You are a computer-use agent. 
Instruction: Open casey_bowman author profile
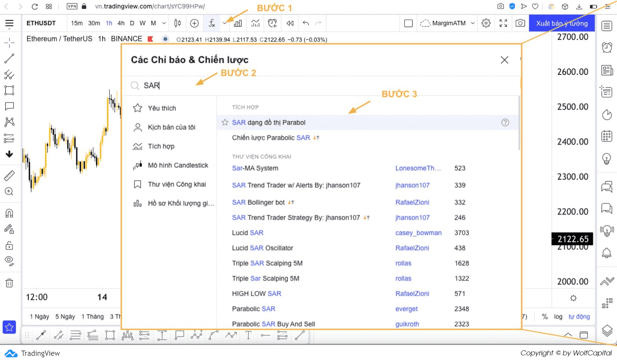(x=418, y=233)
